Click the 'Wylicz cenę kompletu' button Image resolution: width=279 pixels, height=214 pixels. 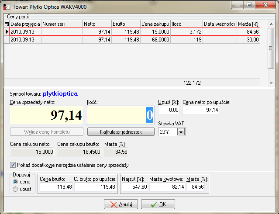pos(47,132)
